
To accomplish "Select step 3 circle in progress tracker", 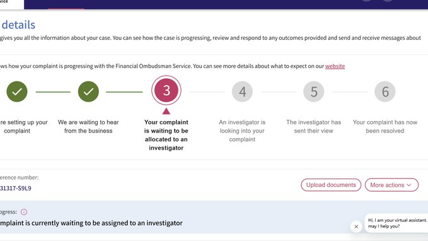I will pos(166,90).
